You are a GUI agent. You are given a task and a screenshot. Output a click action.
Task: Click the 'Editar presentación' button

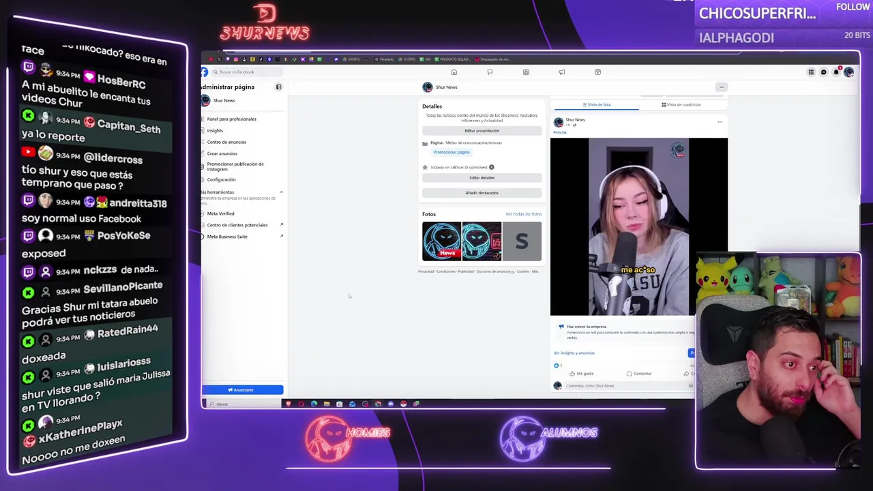coord(482,130)
